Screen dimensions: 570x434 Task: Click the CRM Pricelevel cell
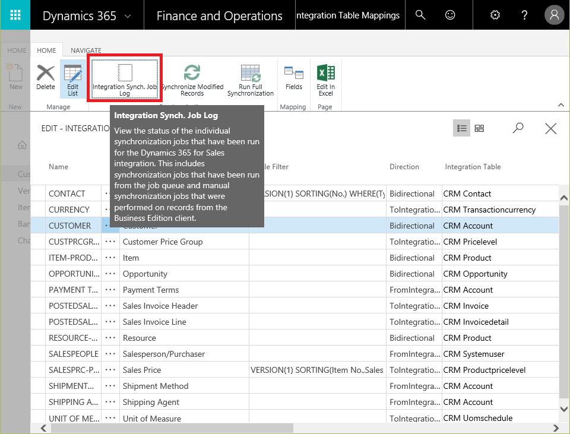tap(500, 242)
